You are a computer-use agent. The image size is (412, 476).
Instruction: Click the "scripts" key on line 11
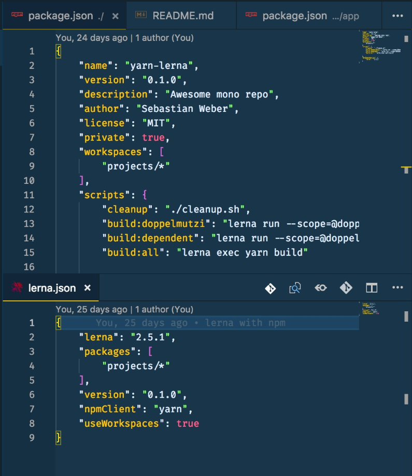pyautogui.click(x=104, y=195)
